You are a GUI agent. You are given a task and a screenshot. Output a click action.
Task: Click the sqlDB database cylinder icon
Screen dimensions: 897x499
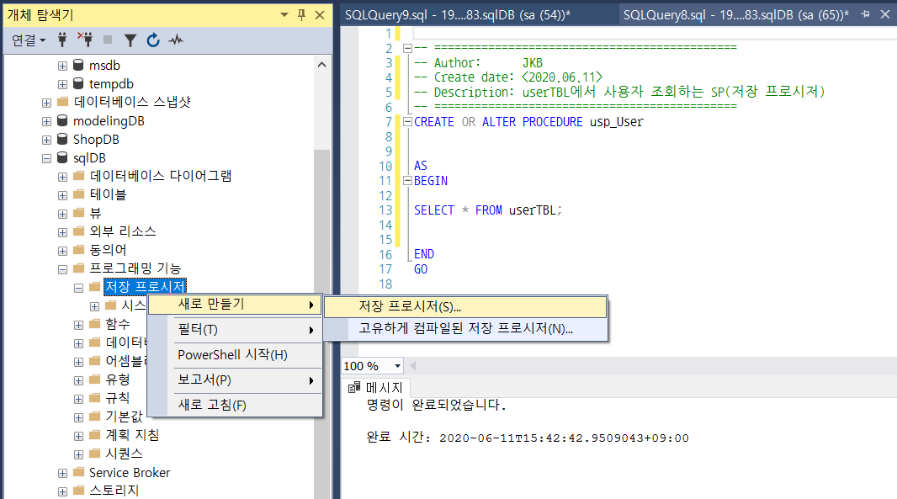[62, 157]
